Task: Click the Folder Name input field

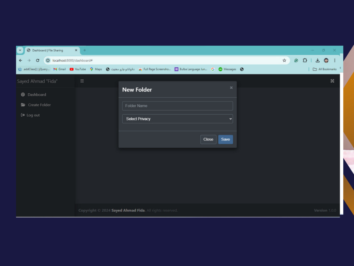Action: (x=177, y=106)
